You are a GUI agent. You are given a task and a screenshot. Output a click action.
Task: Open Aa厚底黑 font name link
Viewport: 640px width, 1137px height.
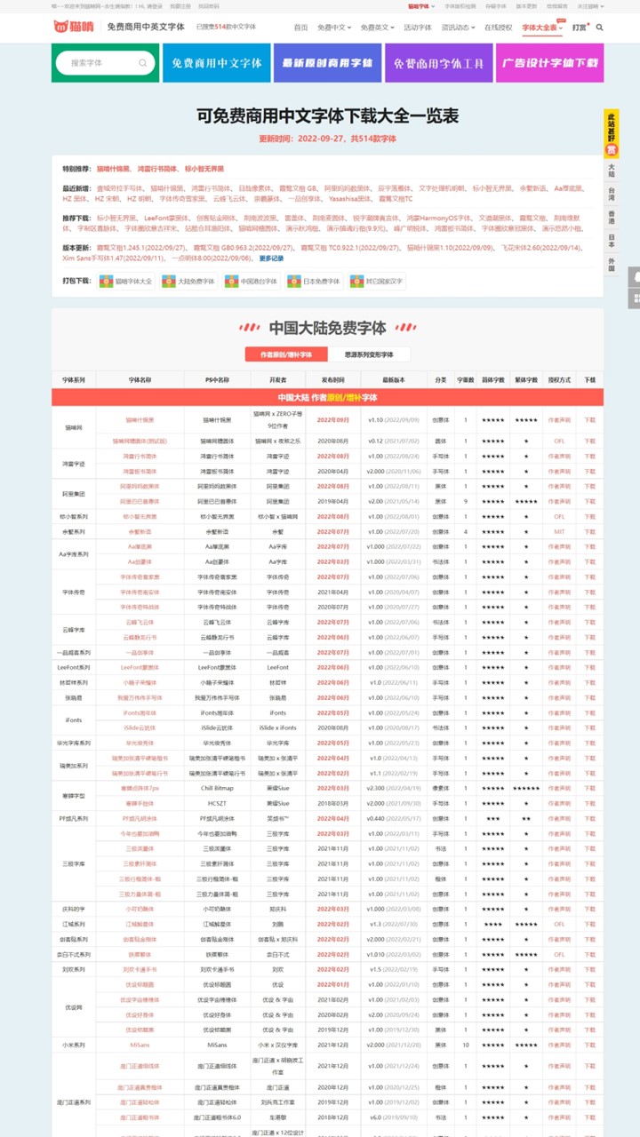140,546
